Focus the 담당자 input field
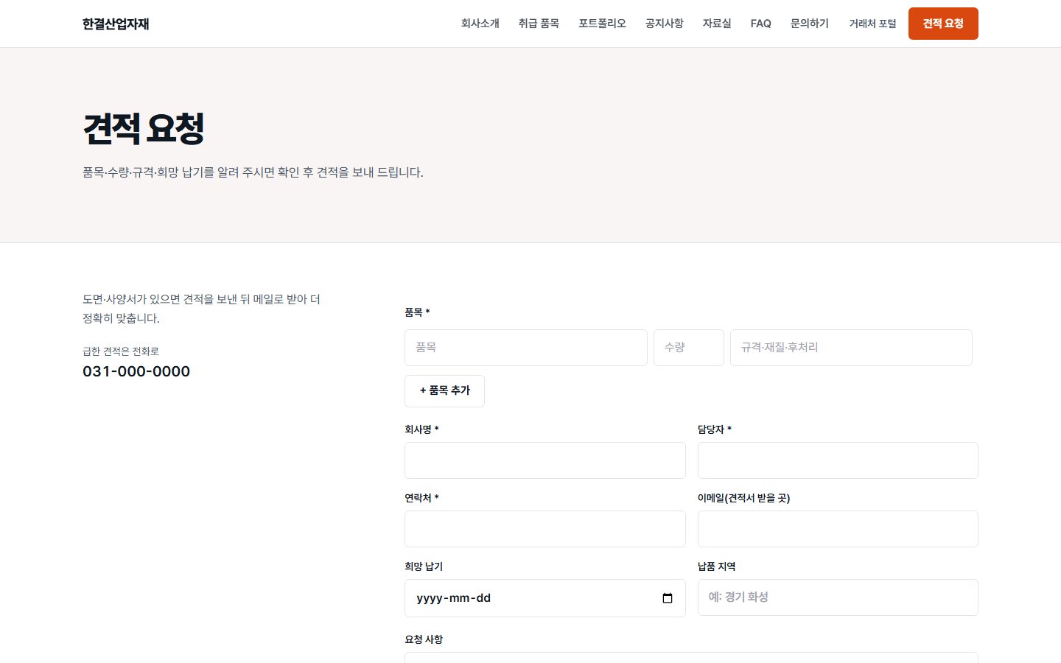This screenshot has width=1061, height=663. (838, 460)
